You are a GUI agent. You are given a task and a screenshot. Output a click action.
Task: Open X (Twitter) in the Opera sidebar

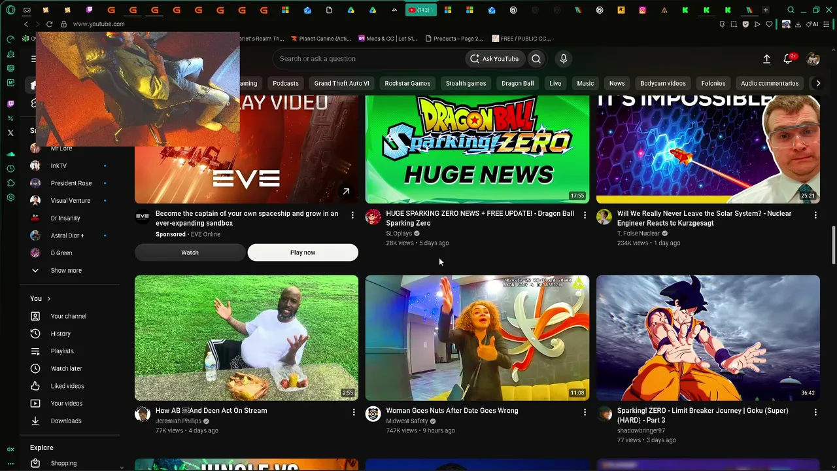click(x=10, y=133)
